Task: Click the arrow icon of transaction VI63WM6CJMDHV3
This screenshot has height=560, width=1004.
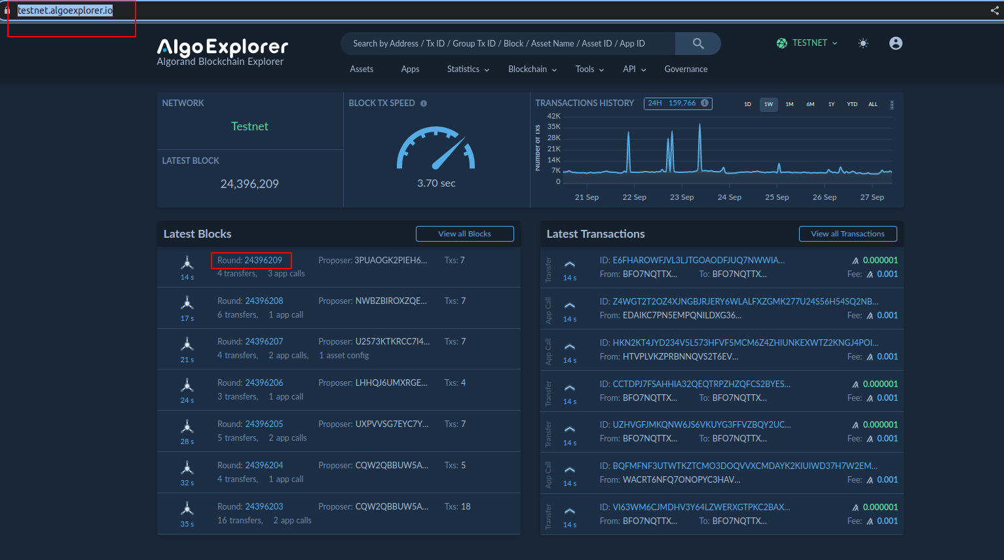Action: pos(570,512)
